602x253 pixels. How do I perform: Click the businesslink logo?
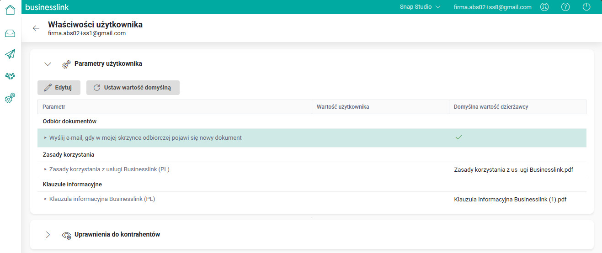pyautogui.click(x=47, y=7)
